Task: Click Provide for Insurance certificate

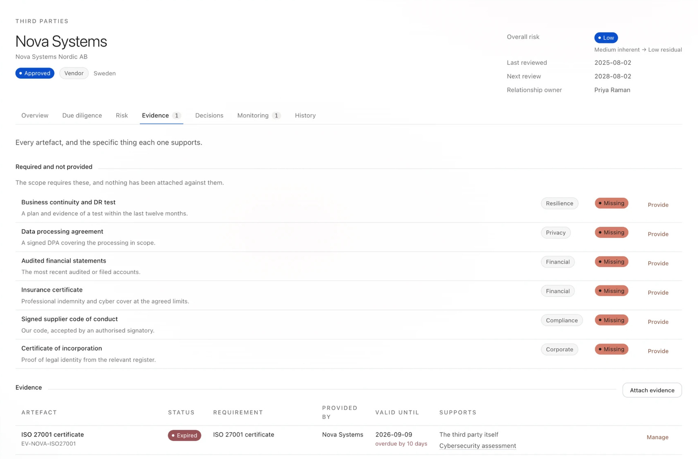Action: pyautogui.click(x=658, y=292)
